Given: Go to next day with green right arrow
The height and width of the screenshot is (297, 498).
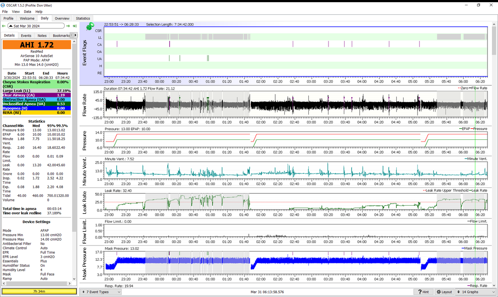Looking at the screenshot, I should (x=68, y=26).
